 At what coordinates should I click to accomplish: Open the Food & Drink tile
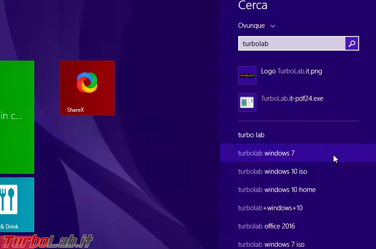17,205
